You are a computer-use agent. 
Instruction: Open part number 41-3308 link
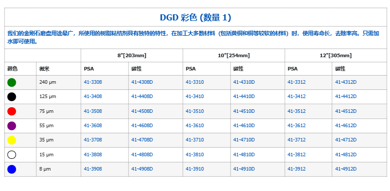click(93, 82)
